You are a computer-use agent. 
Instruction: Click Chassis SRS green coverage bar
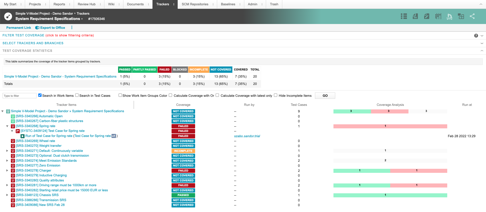click(x=390, y=195)
